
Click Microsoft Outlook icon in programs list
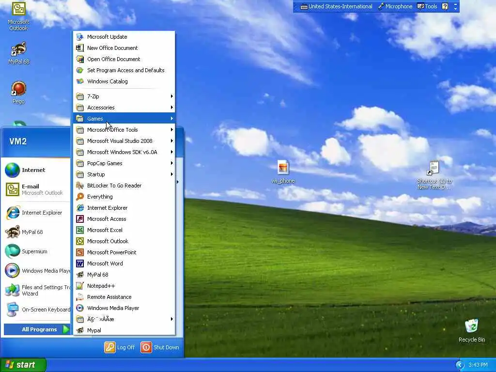click(80, 241)
